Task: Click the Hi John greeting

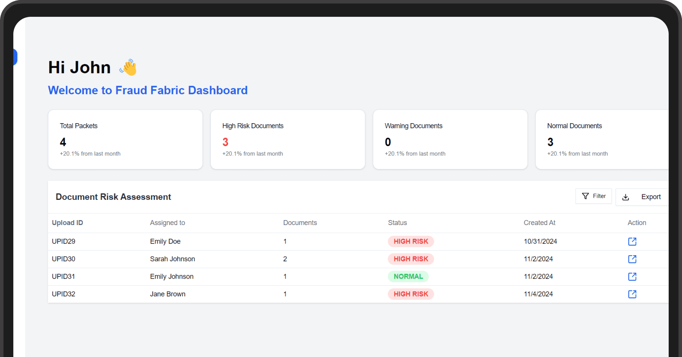Action: coord(79,67)
